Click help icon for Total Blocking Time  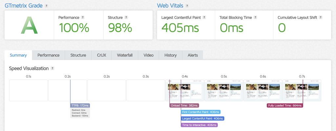click(255, 18)
